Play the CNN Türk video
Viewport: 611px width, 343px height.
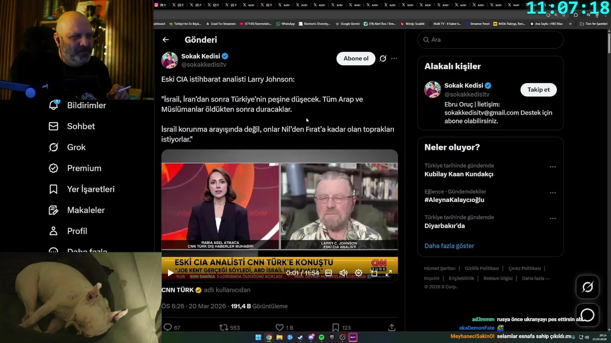(170, 273)
